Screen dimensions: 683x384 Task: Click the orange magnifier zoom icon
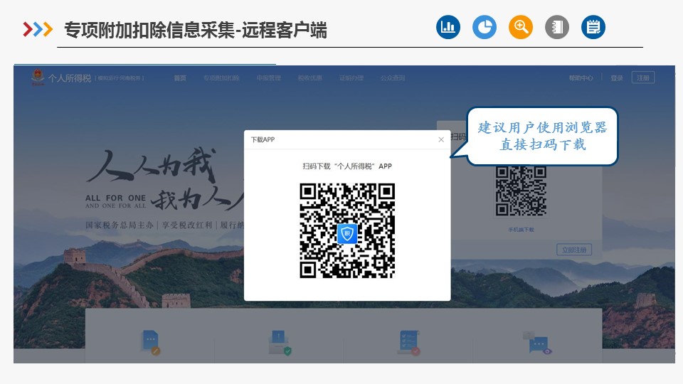pos(521,28)
